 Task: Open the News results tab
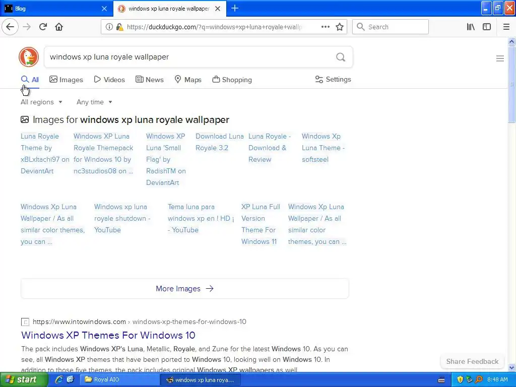pyautogui.click(x=150, y=80)
